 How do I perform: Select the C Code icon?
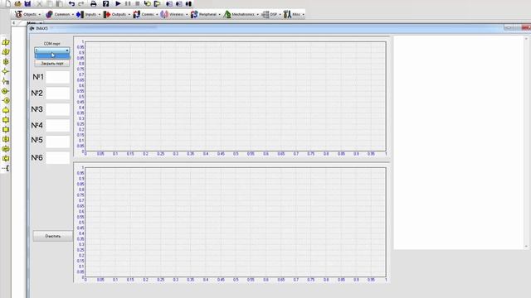[x=6, y=158]
